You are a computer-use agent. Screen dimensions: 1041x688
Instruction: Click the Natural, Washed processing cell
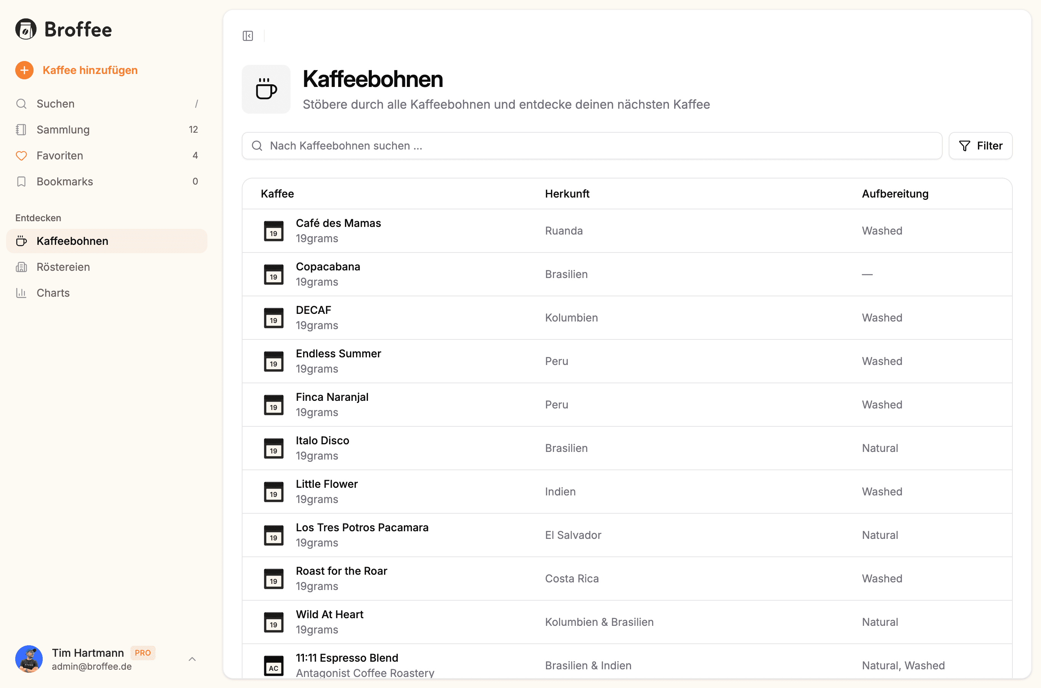[903, 665]
